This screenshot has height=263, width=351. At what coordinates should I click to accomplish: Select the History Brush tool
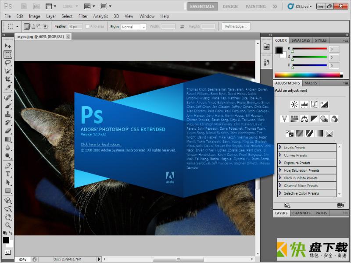pyautogui.click(x=8, y=122)
